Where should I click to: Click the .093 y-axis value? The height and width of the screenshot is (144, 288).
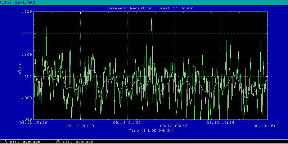(27, 98)
